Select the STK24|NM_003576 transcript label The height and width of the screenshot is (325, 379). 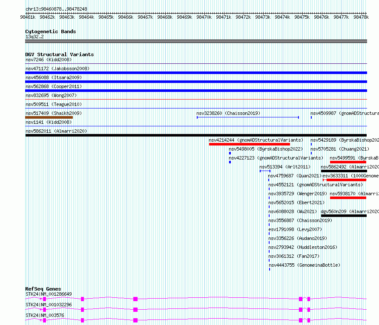45,315
